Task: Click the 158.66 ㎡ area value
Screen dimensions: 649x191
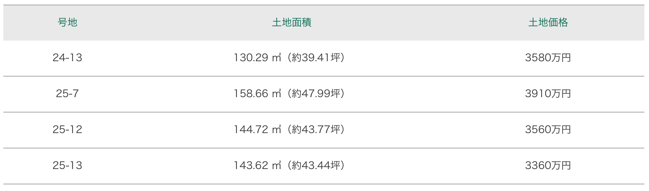Action: tap(257, 94)
